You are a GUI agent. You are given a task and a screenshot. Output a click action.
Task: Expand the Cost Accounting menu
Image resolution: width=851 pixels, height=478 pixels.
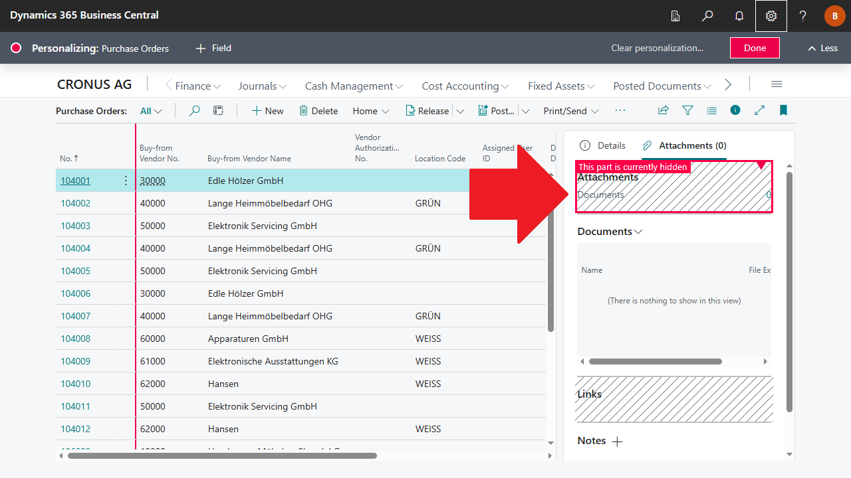pos(465,86)
